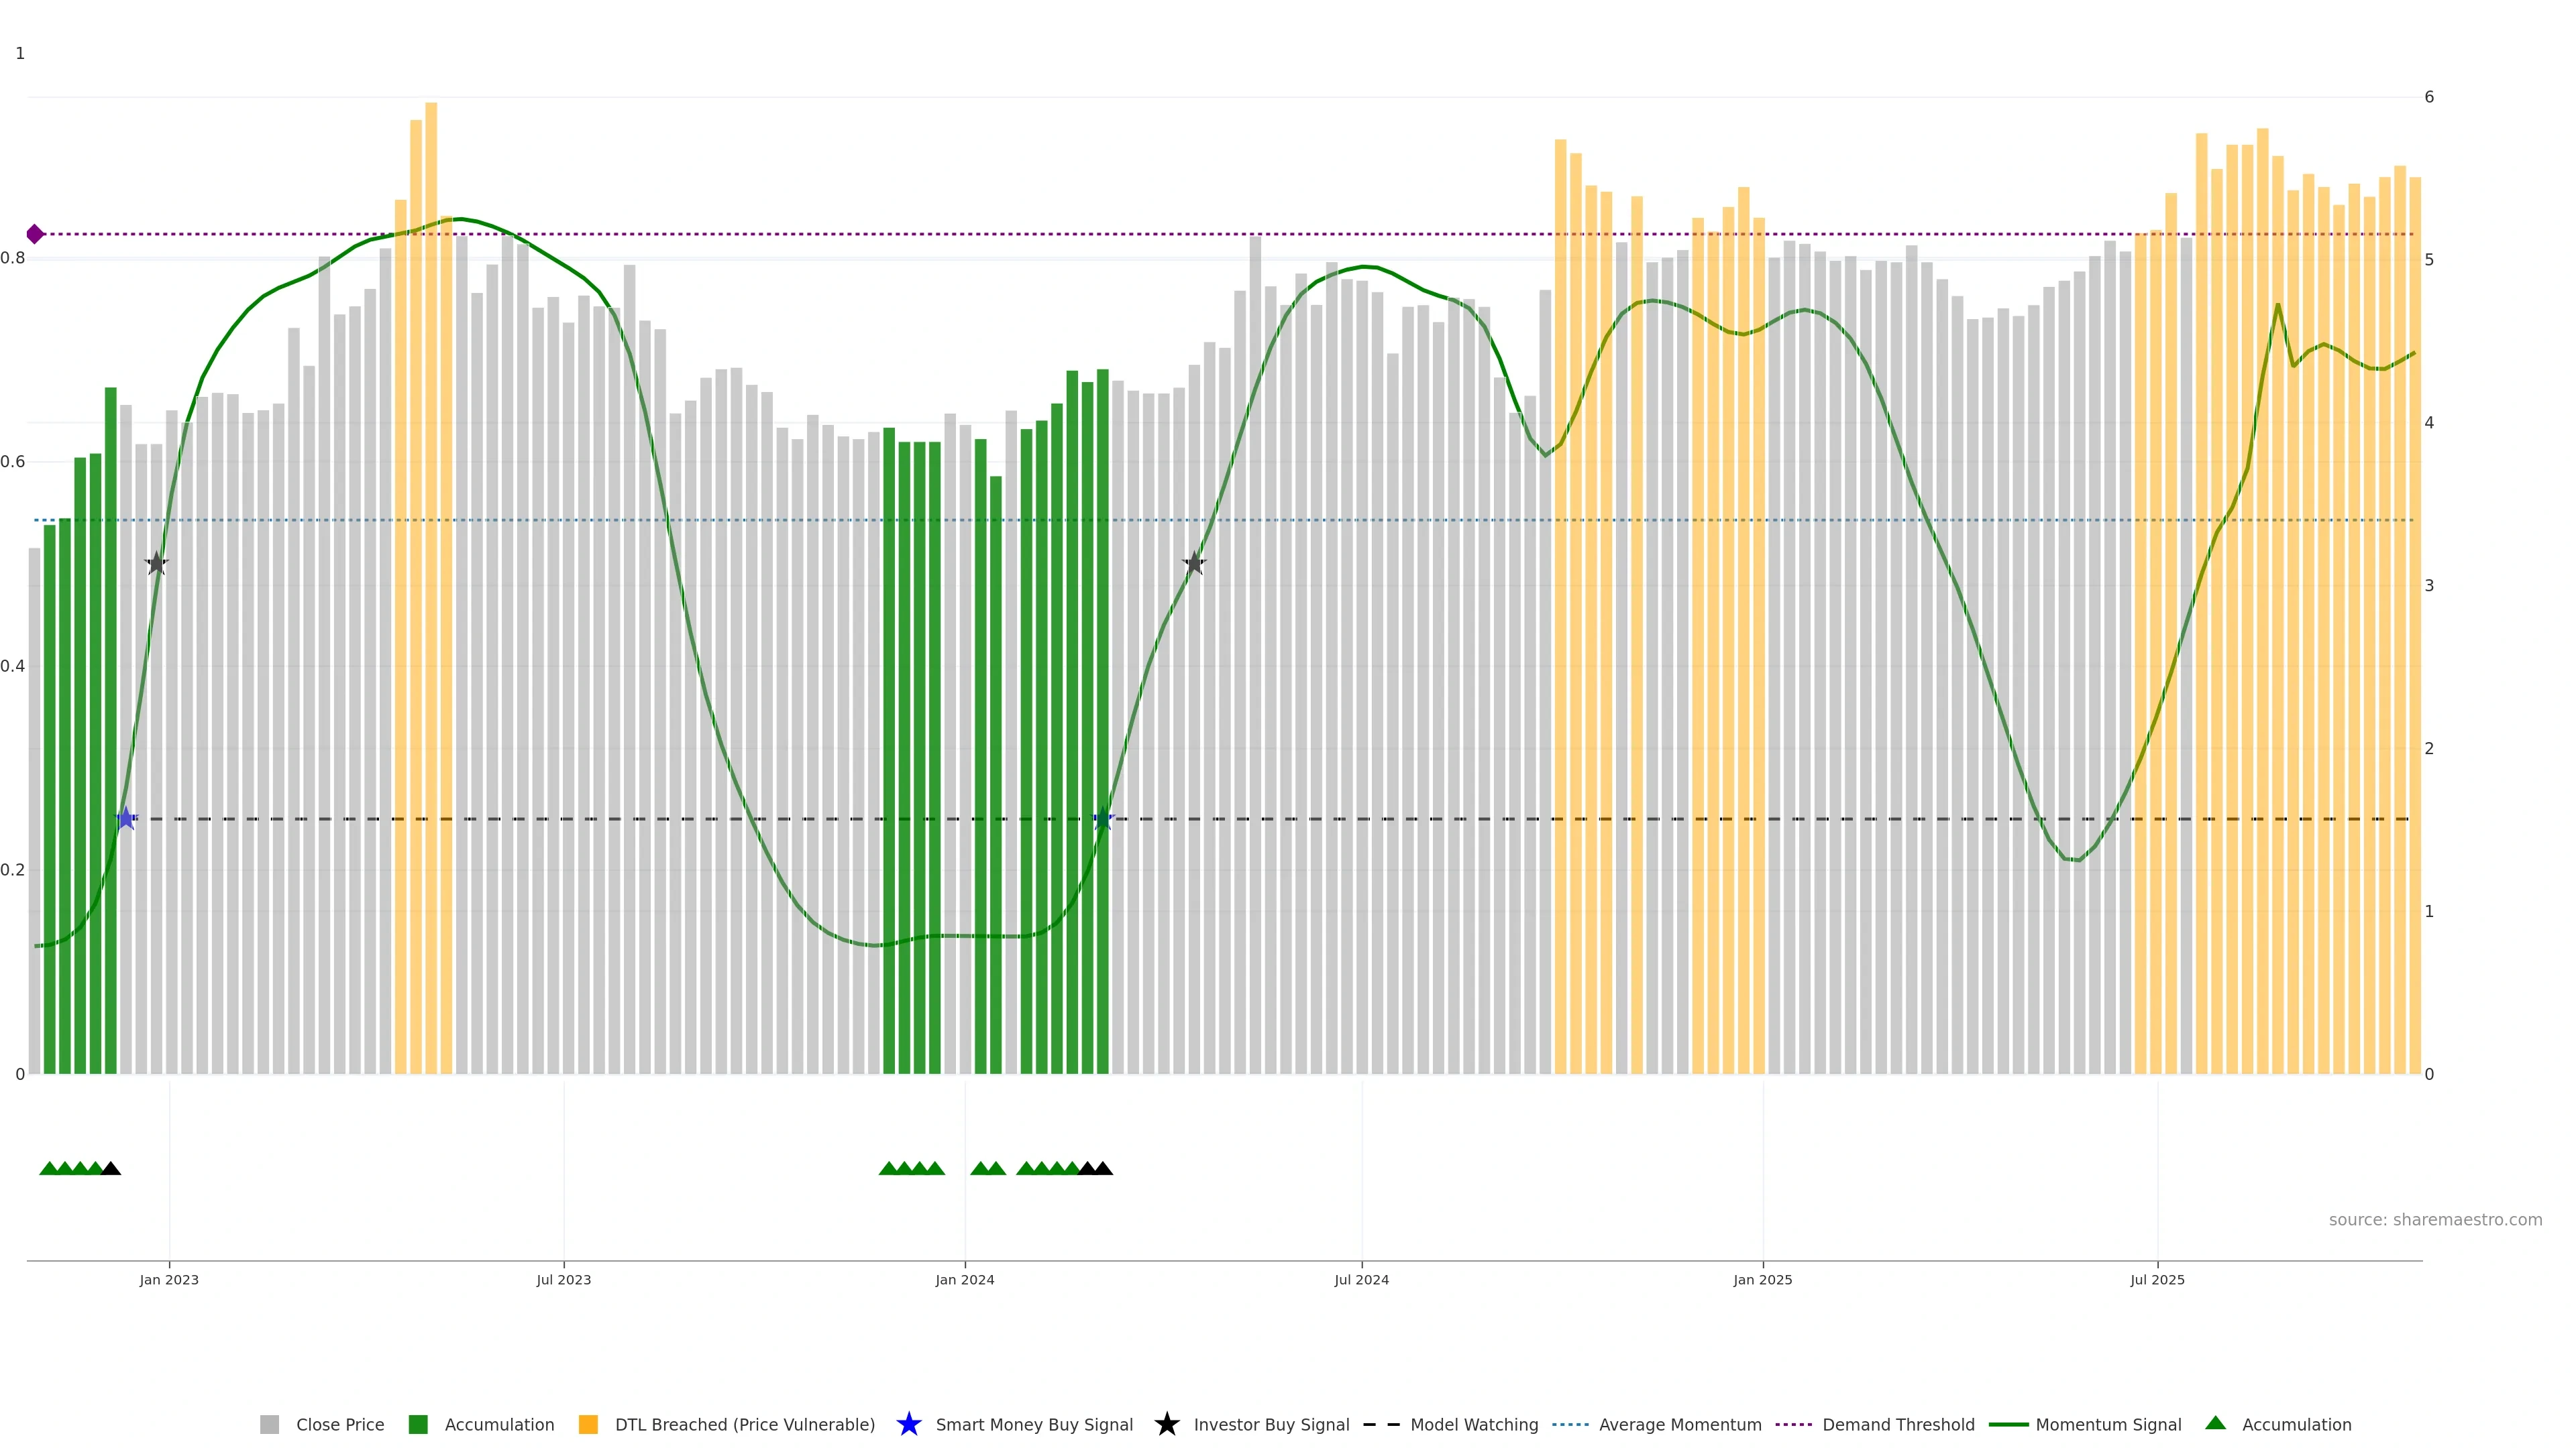Click the black star marker near Jan 2023

pos(156,564)
